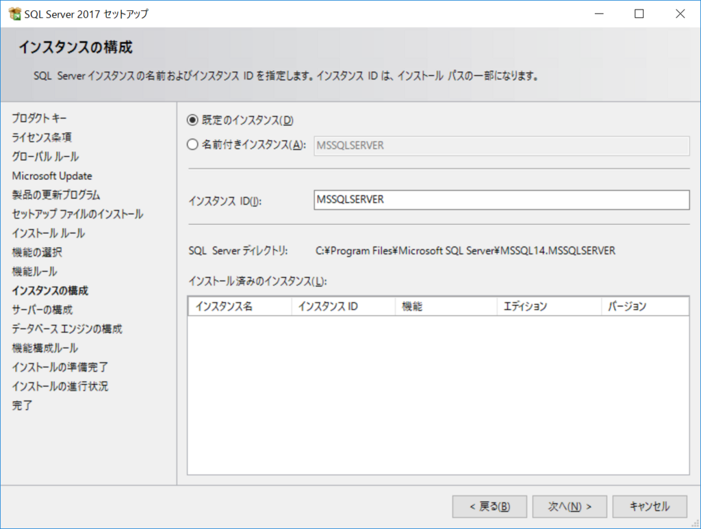Click the Microsoft Update step in sidebar
701x529 pixels.
52,176
